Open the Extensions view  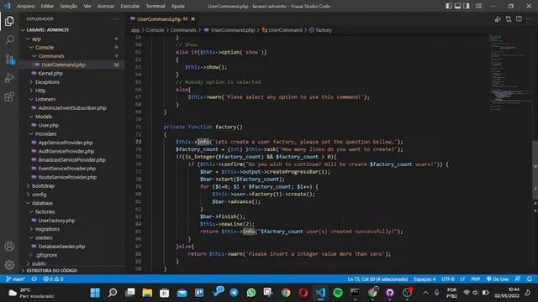click(9, 97)
